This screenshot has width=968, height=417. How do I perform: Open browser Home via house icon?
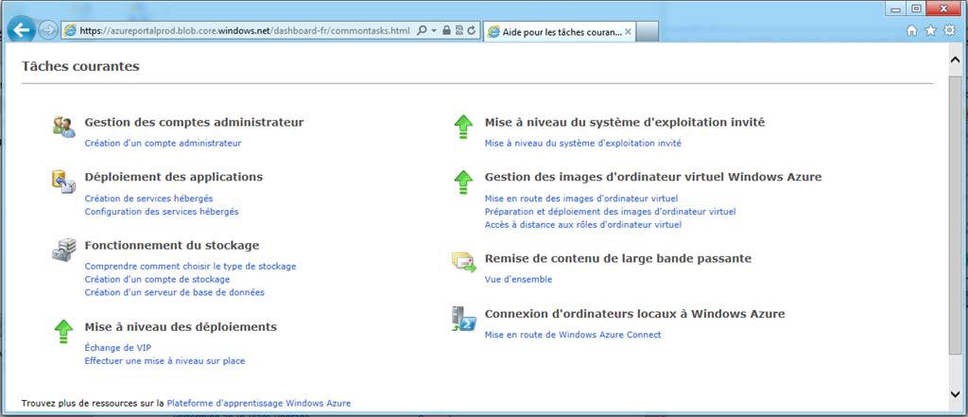[x=912, y=30]
